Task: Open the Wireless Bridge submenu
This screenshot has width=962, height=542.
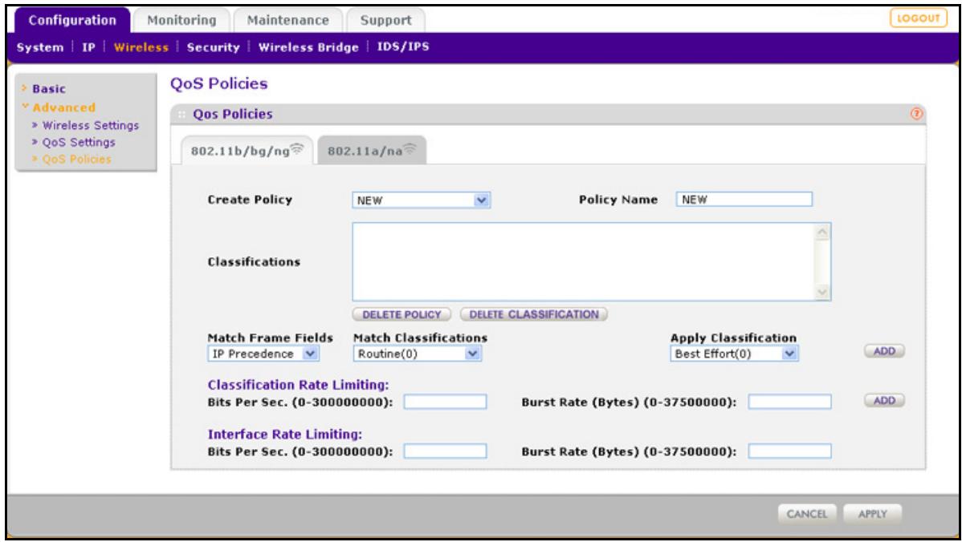Action: point(308,47)
